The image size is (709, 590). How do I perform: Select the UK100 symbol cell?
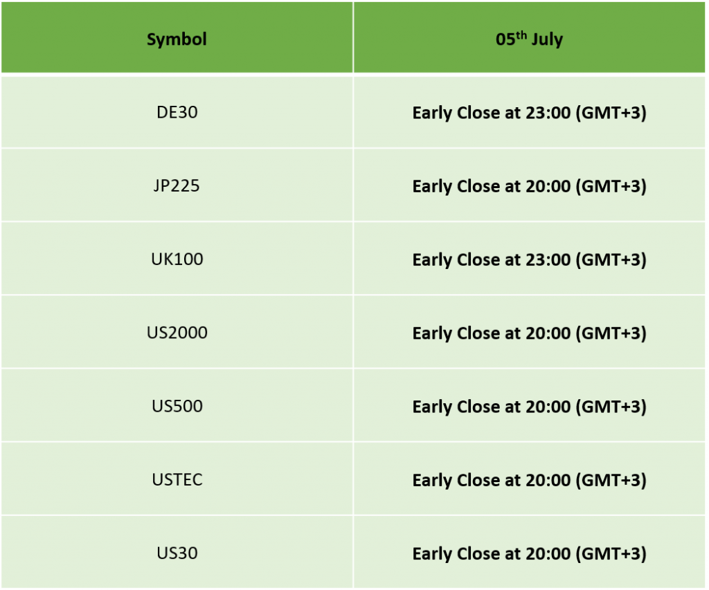[177, 259]
